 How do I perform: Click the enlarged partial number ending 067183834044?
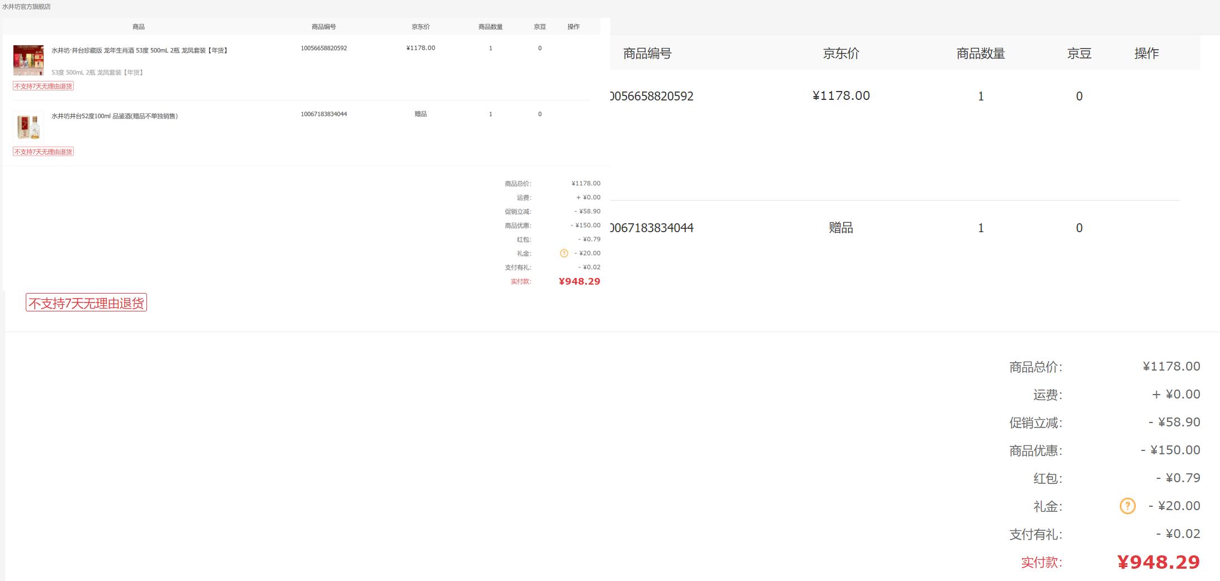pyautogui.click(x=652, y=228)
